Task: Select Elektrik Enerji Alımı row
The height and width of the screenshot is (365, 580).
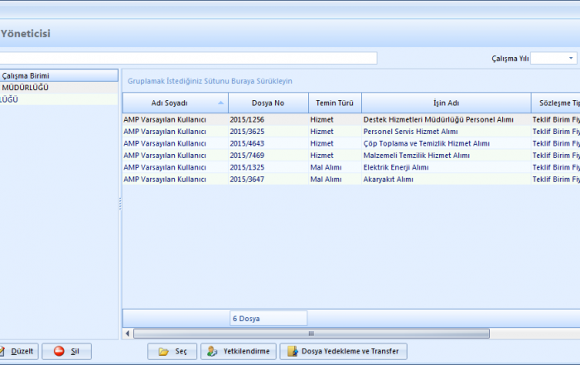Action: point(395,167)
